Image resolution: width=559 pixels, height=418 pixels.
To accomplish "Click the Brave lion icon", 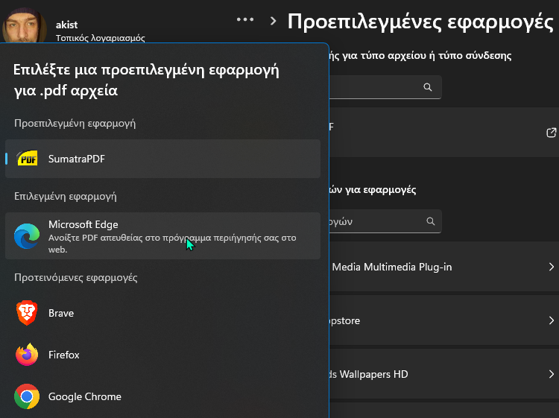I will [x=27, y=313].
